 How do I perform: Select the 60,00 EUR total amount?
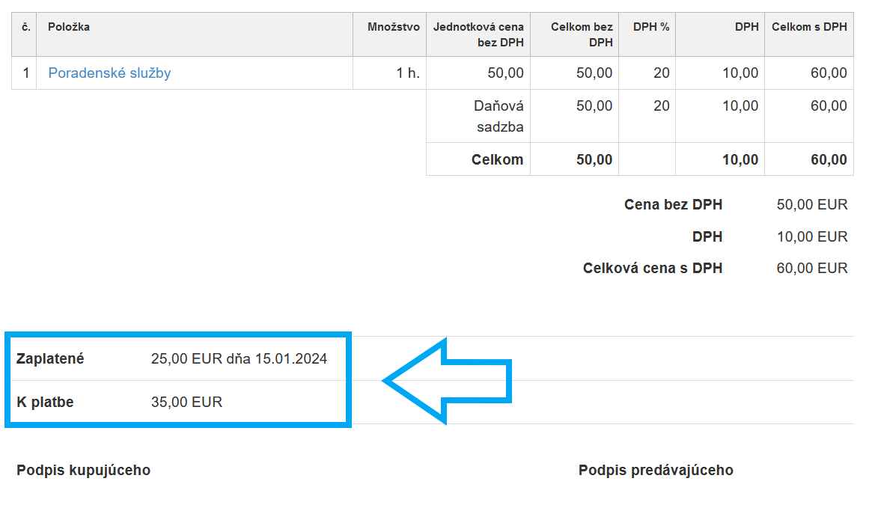tap(812, 269)
